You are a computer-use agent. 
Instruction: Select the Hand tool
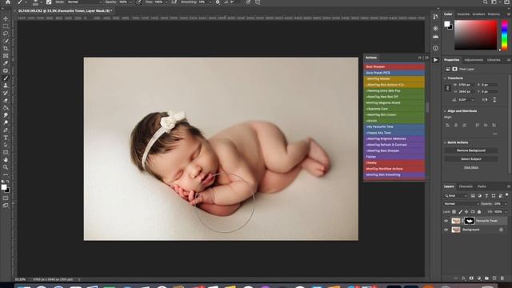6,160
